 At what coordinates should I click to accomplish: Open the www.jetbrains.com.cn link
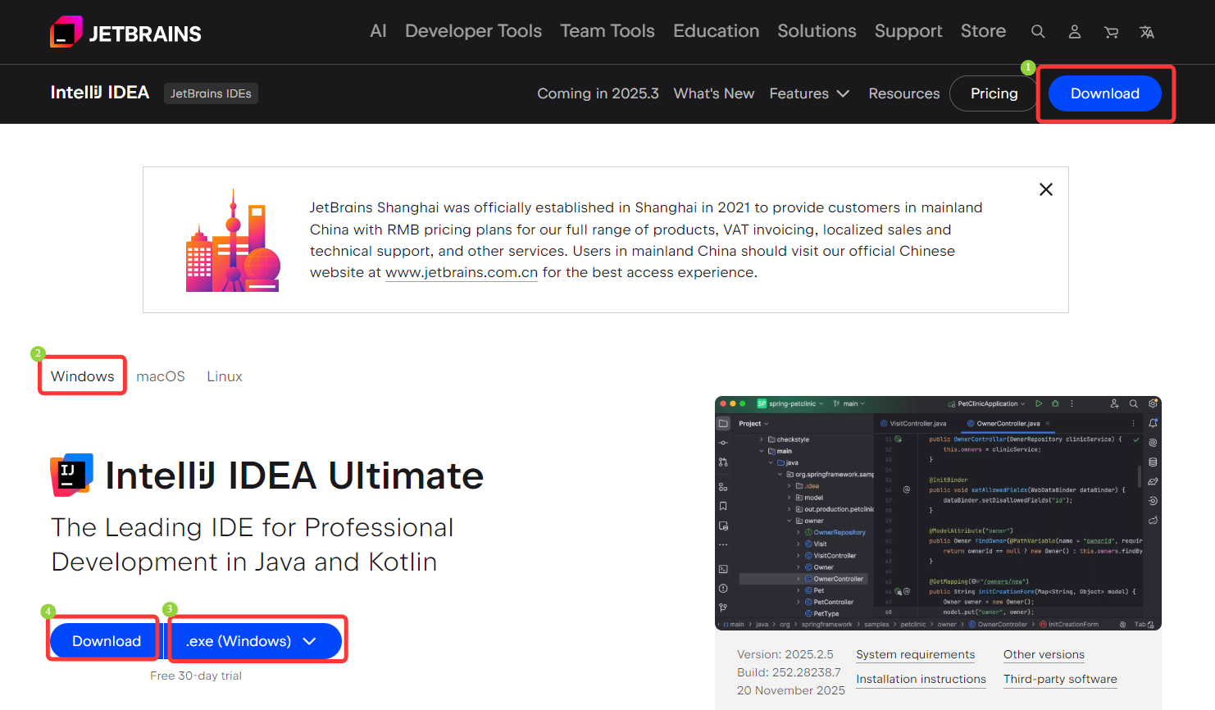tap(462, 272)
